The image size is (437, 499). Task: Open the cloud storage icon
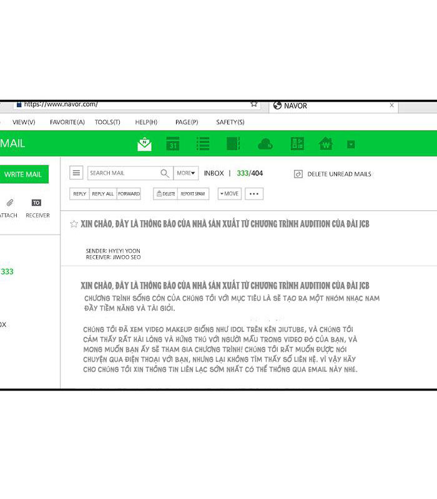tap(265, 144)
